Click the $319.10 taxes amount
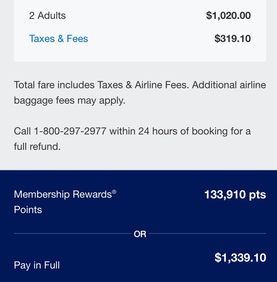The image size is (277, 282). (232, 39)
